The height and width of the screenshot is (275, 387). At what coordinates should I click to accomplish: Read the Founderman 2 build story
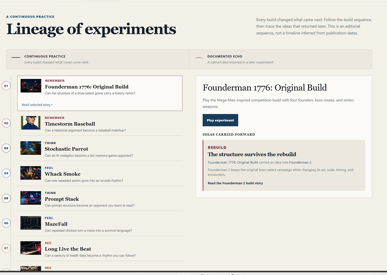tap(235, 183)
